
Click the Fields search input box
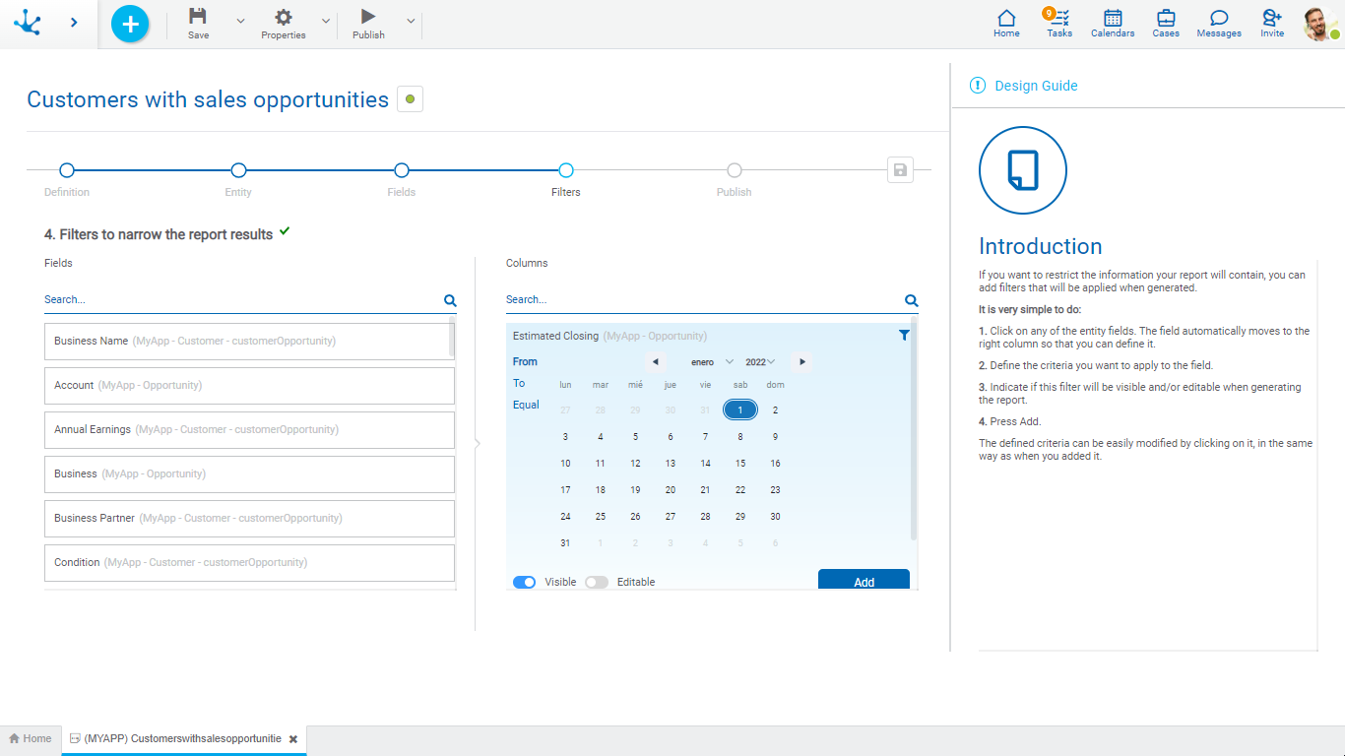coord(241,299)
